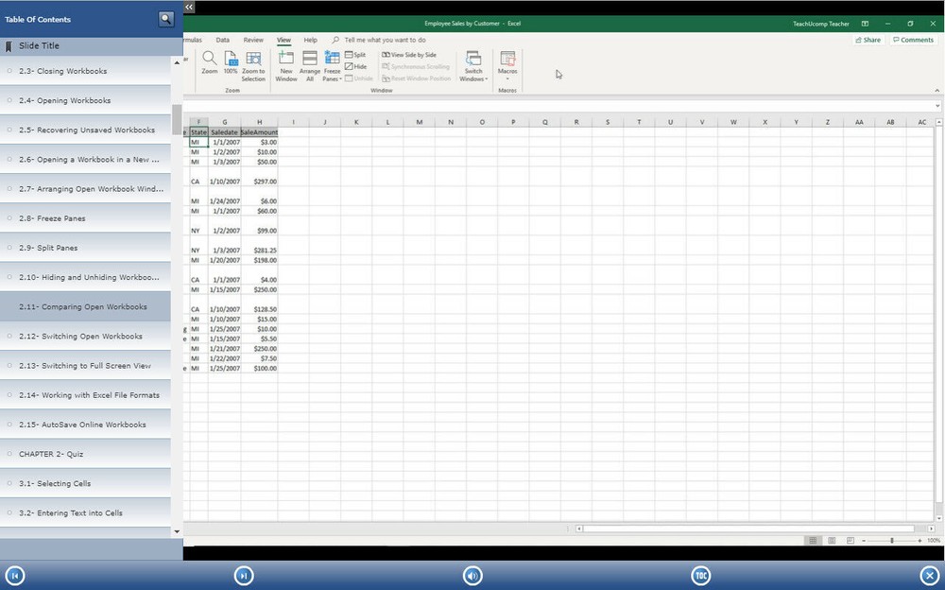Screen dimensions: 945x590
Task: Open a New Window from the ribbon
Action: click(x=286, y=66)
